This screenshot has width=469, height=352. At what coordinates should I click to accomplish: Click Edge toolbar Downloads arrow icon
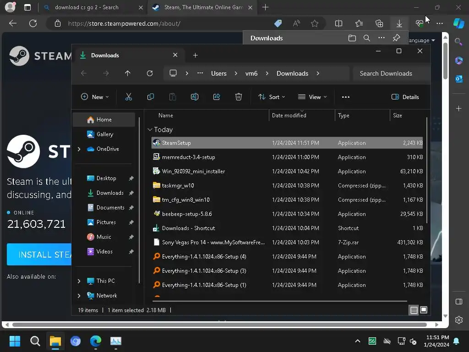[399, 23]
